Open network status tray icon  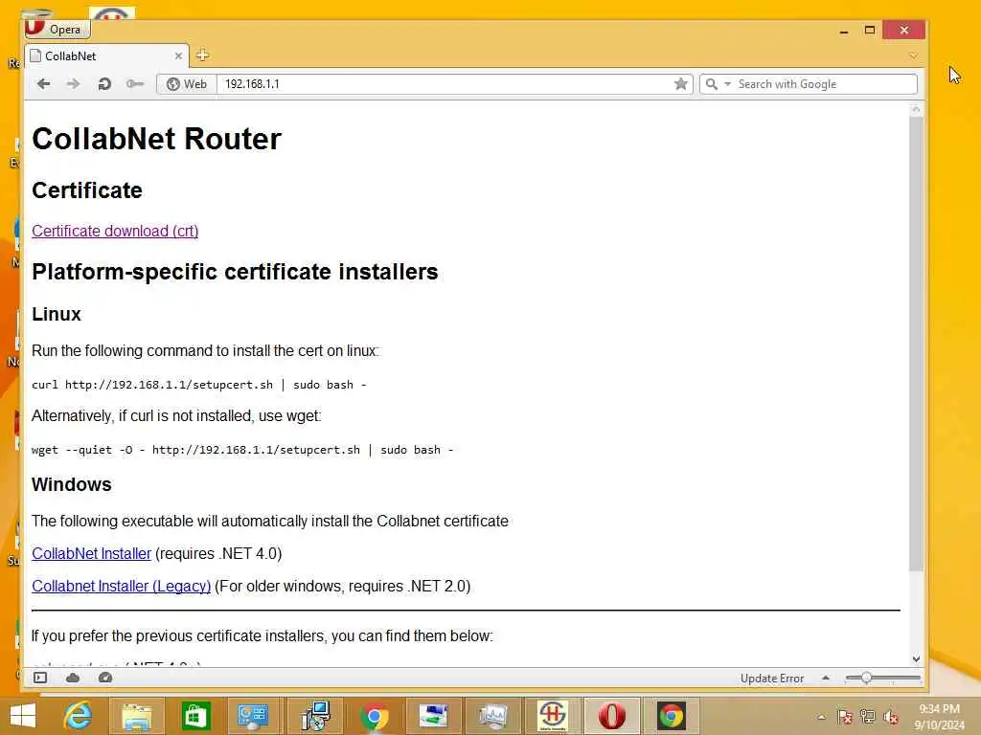click(868, 717)
